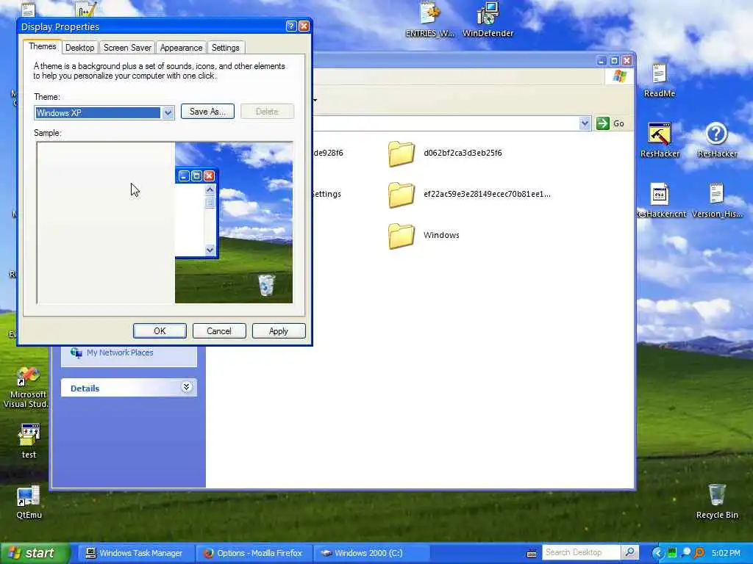Click OK in Display Properties

(160, 331)
